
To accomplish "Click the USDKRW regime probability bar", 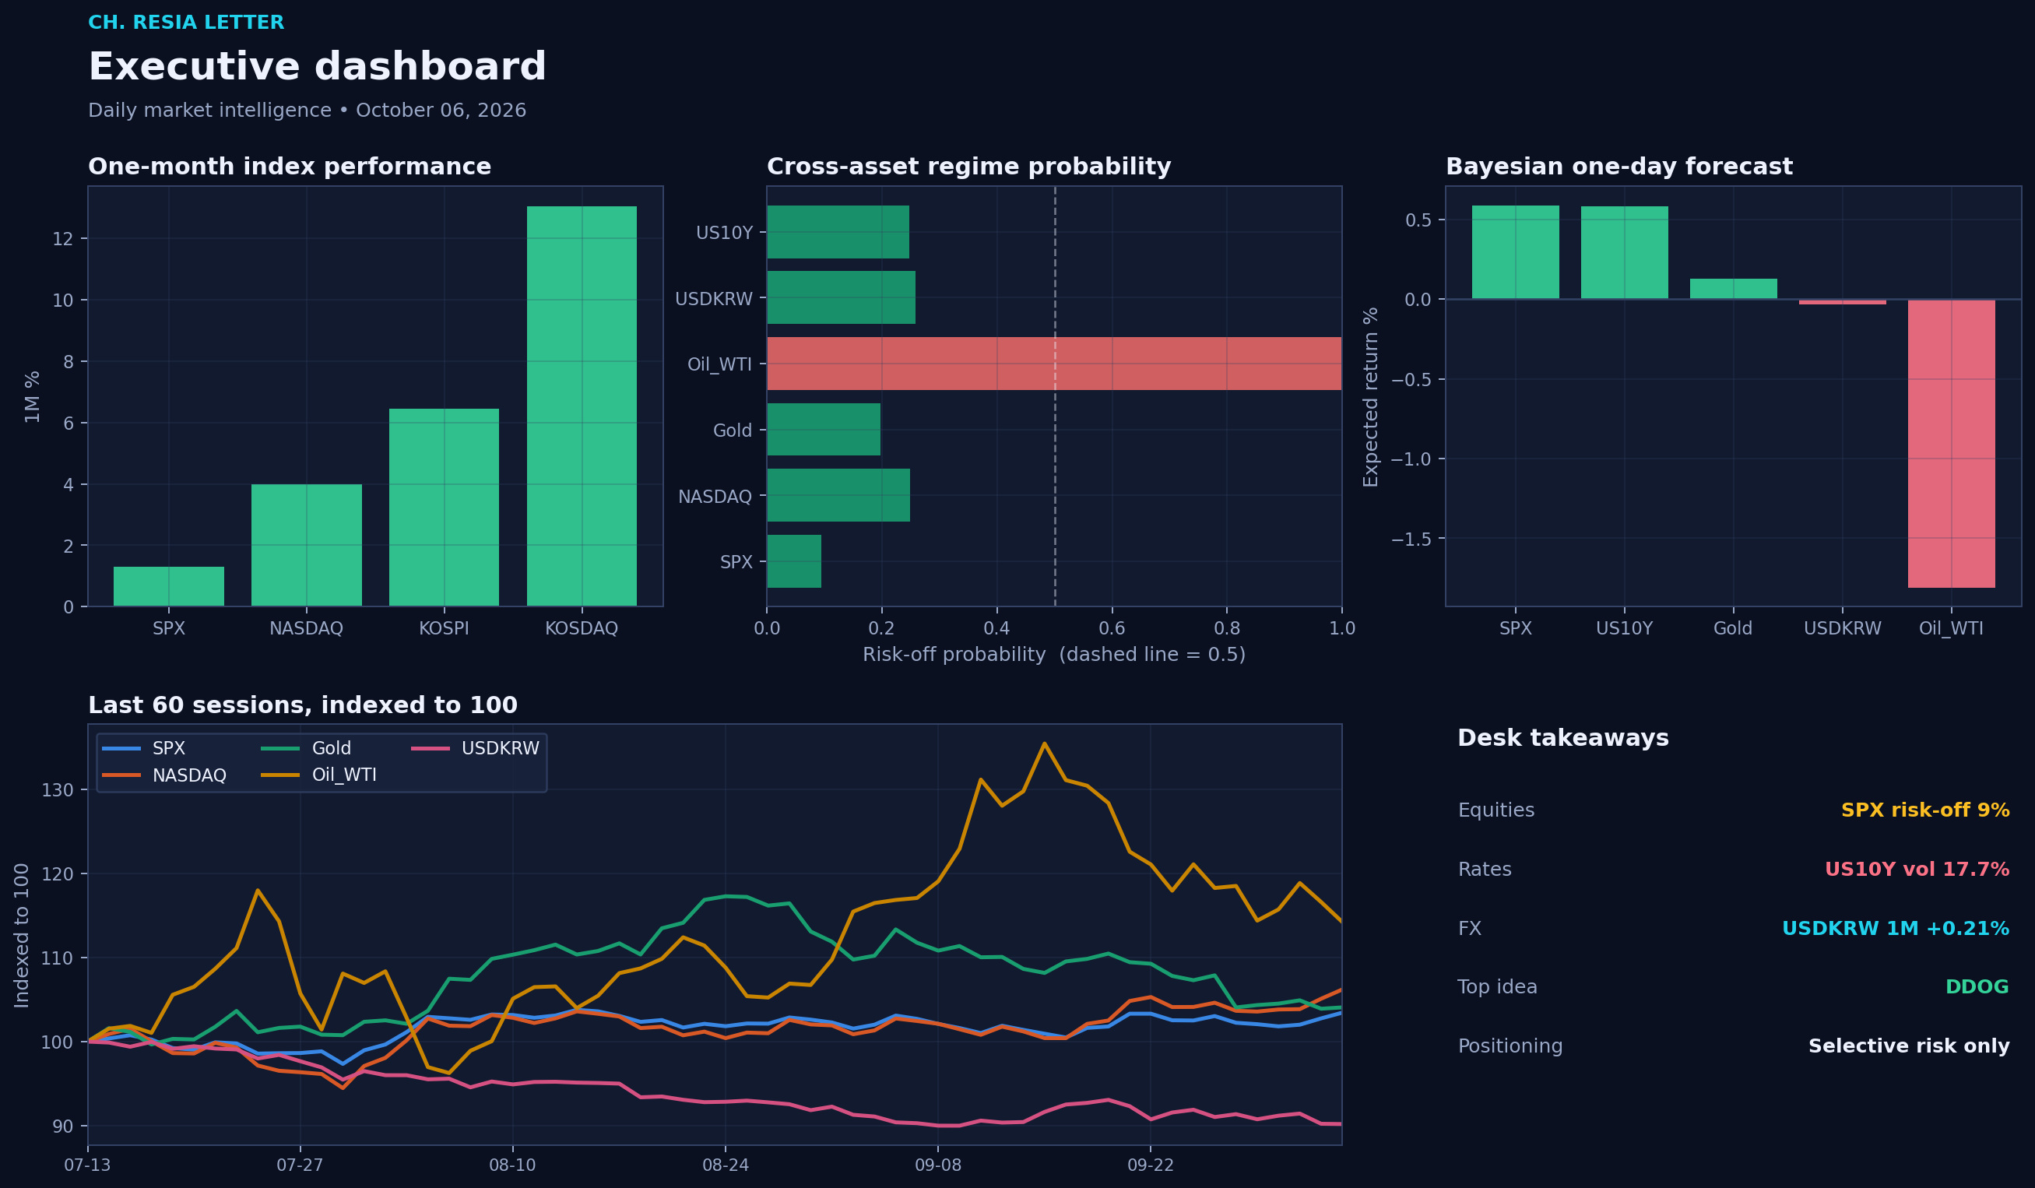I will point(842,298).
